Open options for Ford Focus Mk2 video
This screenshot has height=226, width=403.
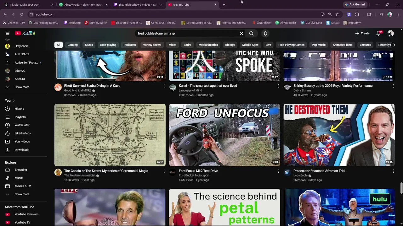[x=278, y=171]
